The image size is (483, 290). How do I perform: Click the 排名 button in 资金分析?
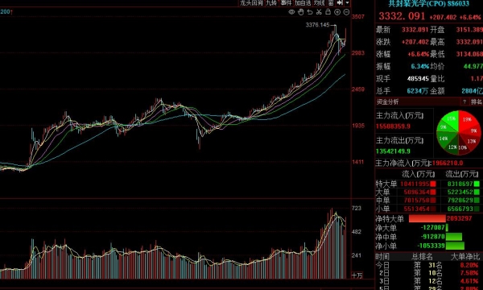477,101
